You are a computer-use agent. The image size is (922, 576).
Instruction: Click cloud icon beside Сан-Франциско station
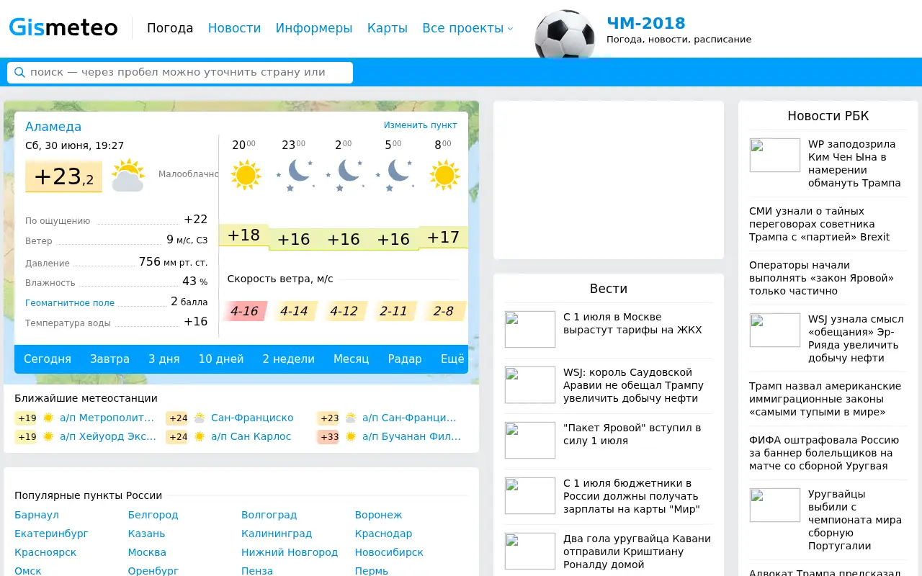[200, 418]
